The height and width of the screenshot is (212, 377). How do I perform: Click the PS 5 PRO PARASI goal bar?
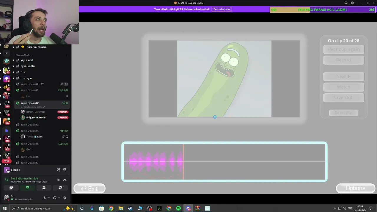[x=323, y=10]
